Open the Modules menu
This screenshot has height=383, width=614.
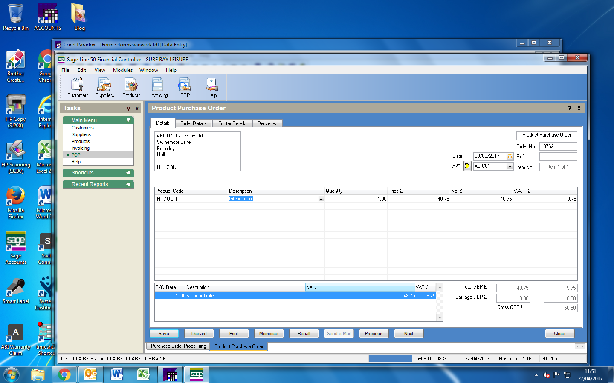(123, 70)
